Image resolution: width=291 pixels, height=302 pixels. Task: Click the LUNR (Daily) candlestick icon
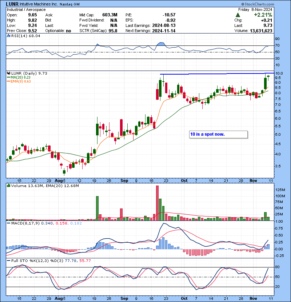(8, 73)
